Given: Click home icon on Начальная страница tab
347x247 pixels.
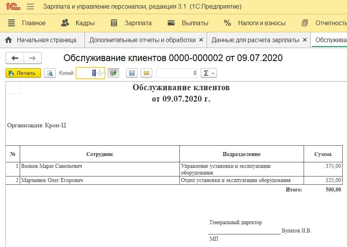Looking at the screenshot, I should [8, 40].
